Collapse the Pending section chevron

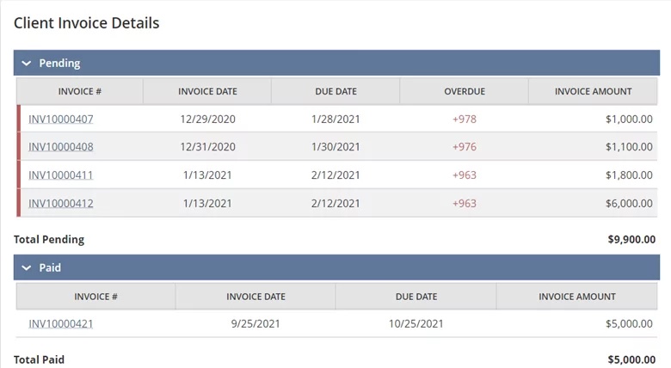pyautogui.click(x=27, y=64)
